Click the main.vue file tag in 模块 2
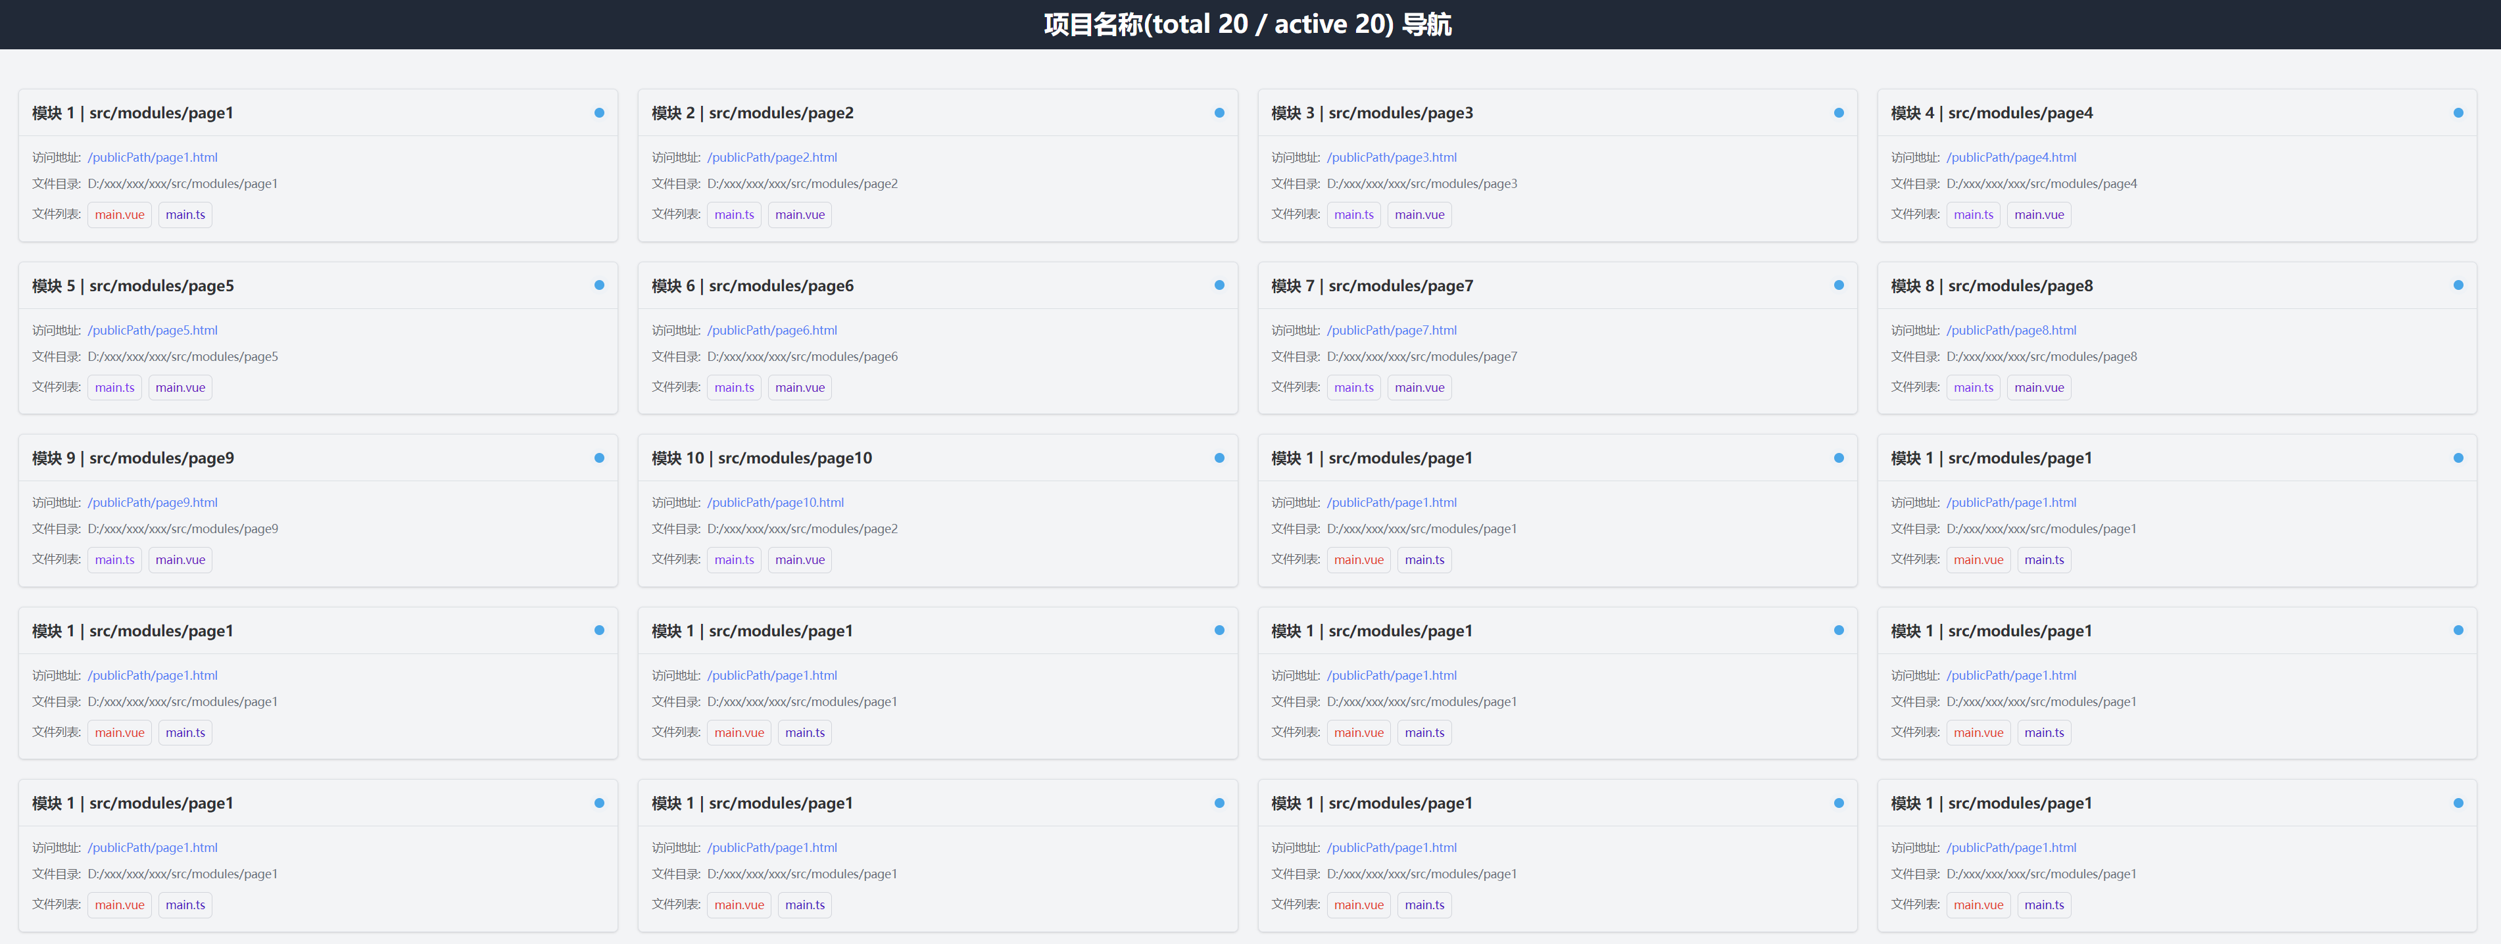 pyautogui.click(x=799, y=214)
